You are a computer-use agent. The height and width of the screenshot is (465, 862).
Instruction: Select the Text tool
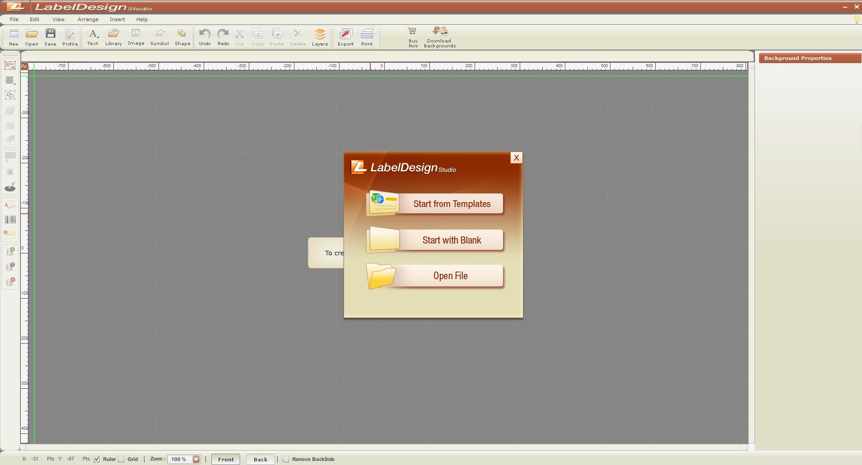pos(93,37)
